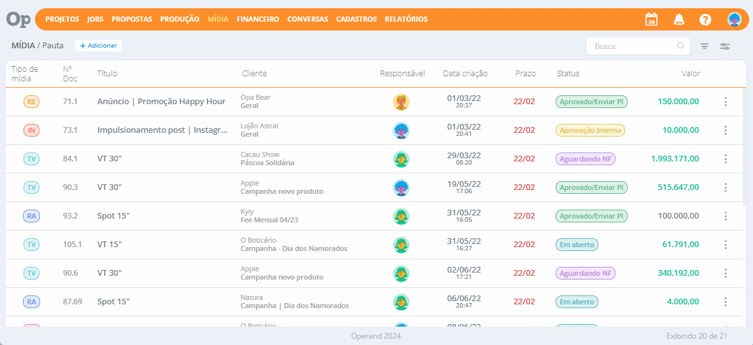Open three-dot menu for Natura row
The image size is (753, 345).
(x=726, y=302)
